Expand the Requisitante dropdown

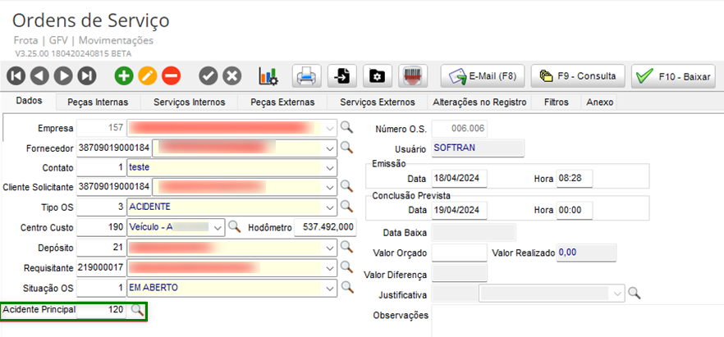pos(330,268)
